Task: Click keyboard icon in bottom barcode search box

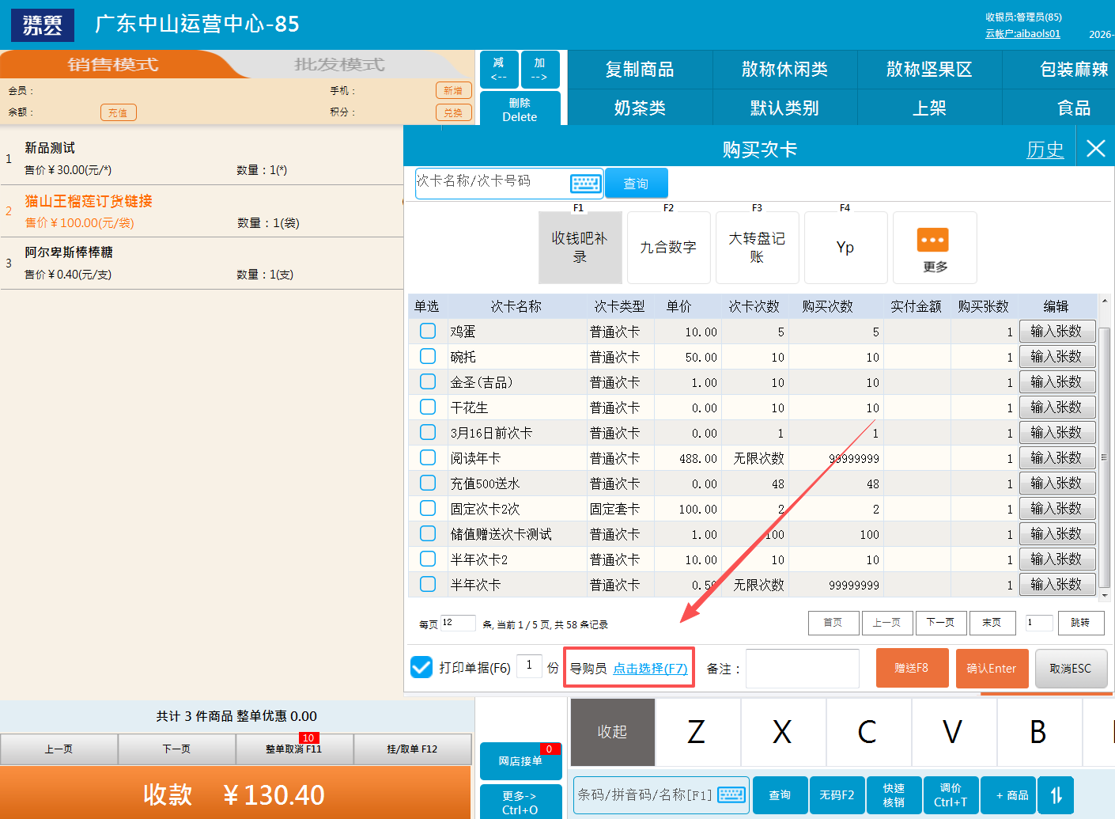Action: [x=731, y=794]
